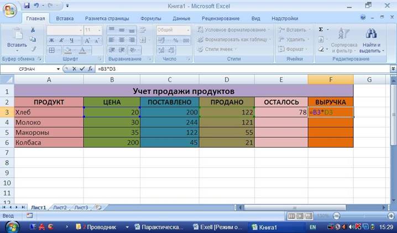Viewport: 397px width, 233px height.
Task: Center the text horizontally
Action: click(122, 40)
